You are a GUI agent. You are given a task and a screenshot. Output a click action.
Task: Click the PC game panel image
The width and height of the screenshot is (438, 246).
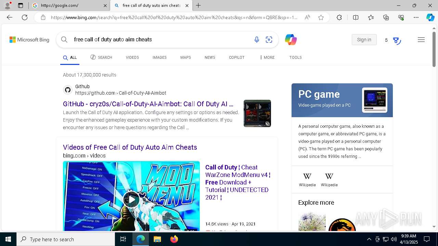(375, 100)
